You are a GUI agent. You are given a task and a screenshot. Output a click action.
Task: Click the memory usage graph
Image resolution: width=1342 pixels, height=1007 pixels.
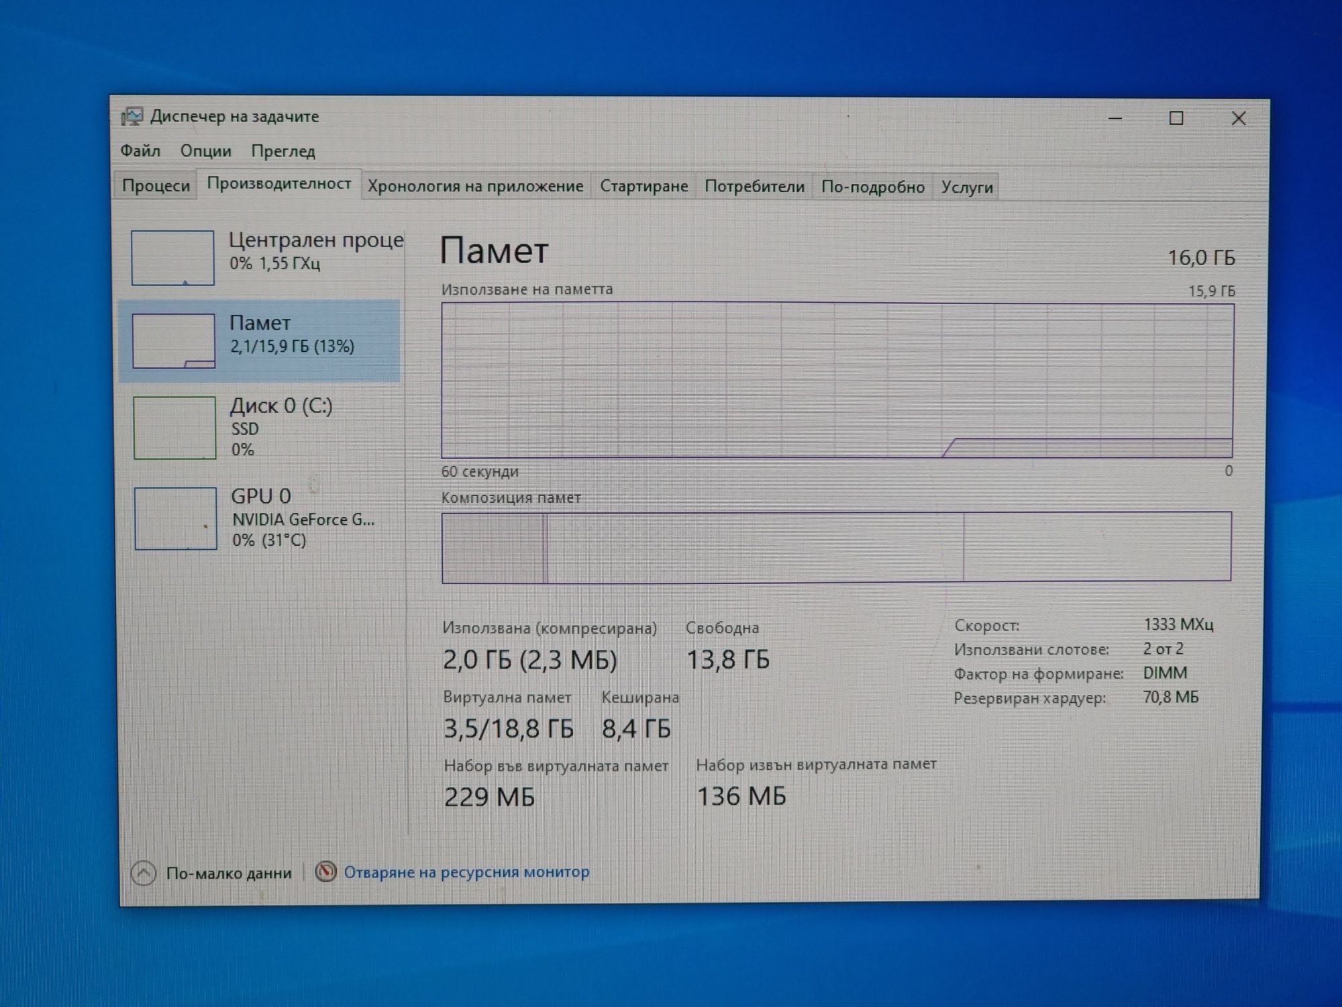(837, 381)
